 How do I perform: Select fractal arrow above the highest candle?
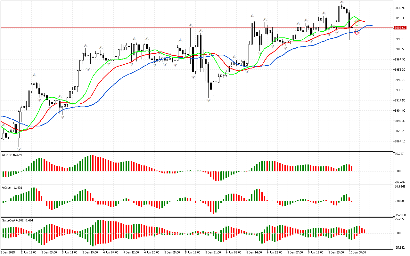(x=342, y=2)
